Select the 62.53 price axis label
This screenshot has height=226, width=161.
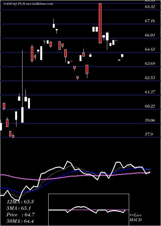pyautogui.click(x=150, y=78)
